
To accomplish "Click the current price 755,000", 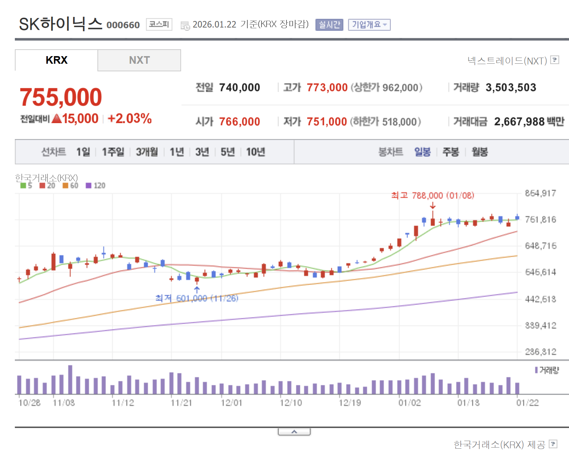I will coord(61,97).
